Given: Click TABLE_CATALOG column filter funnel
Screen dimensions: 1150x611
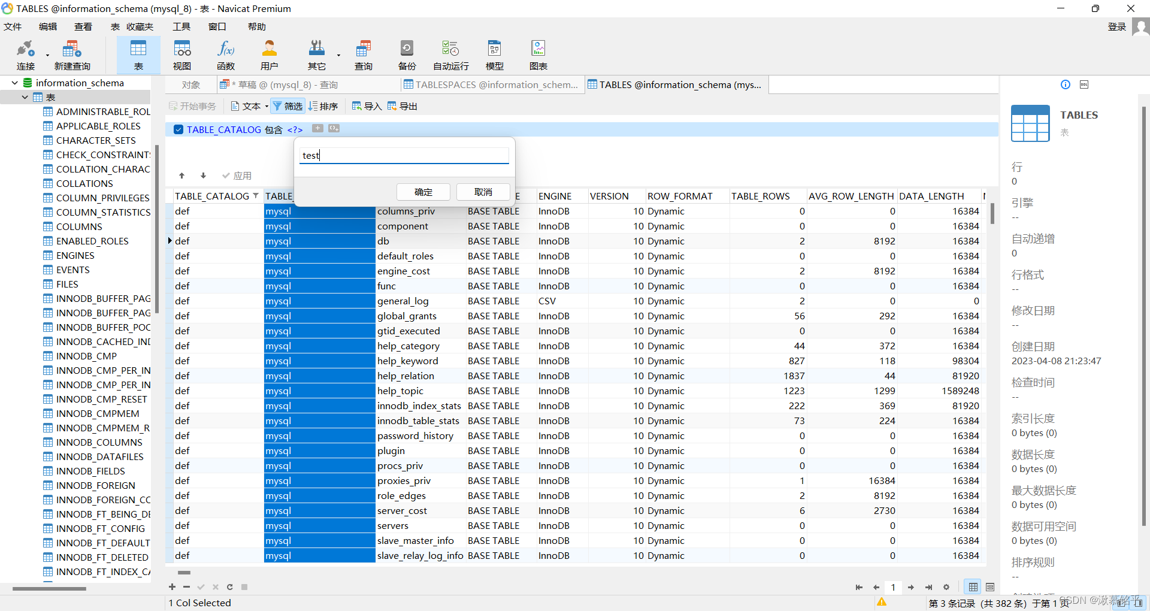Looking at the screenshot, I should (256, 196).
